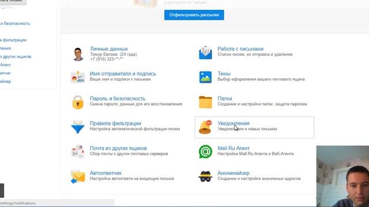Select the Темы landscape picture icon
The width and height of the screenshot is (369, 207).
(205, 77)
